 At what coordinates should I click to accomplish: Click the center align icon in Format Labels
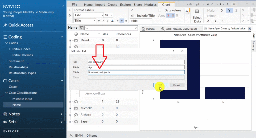click(122, 21)
